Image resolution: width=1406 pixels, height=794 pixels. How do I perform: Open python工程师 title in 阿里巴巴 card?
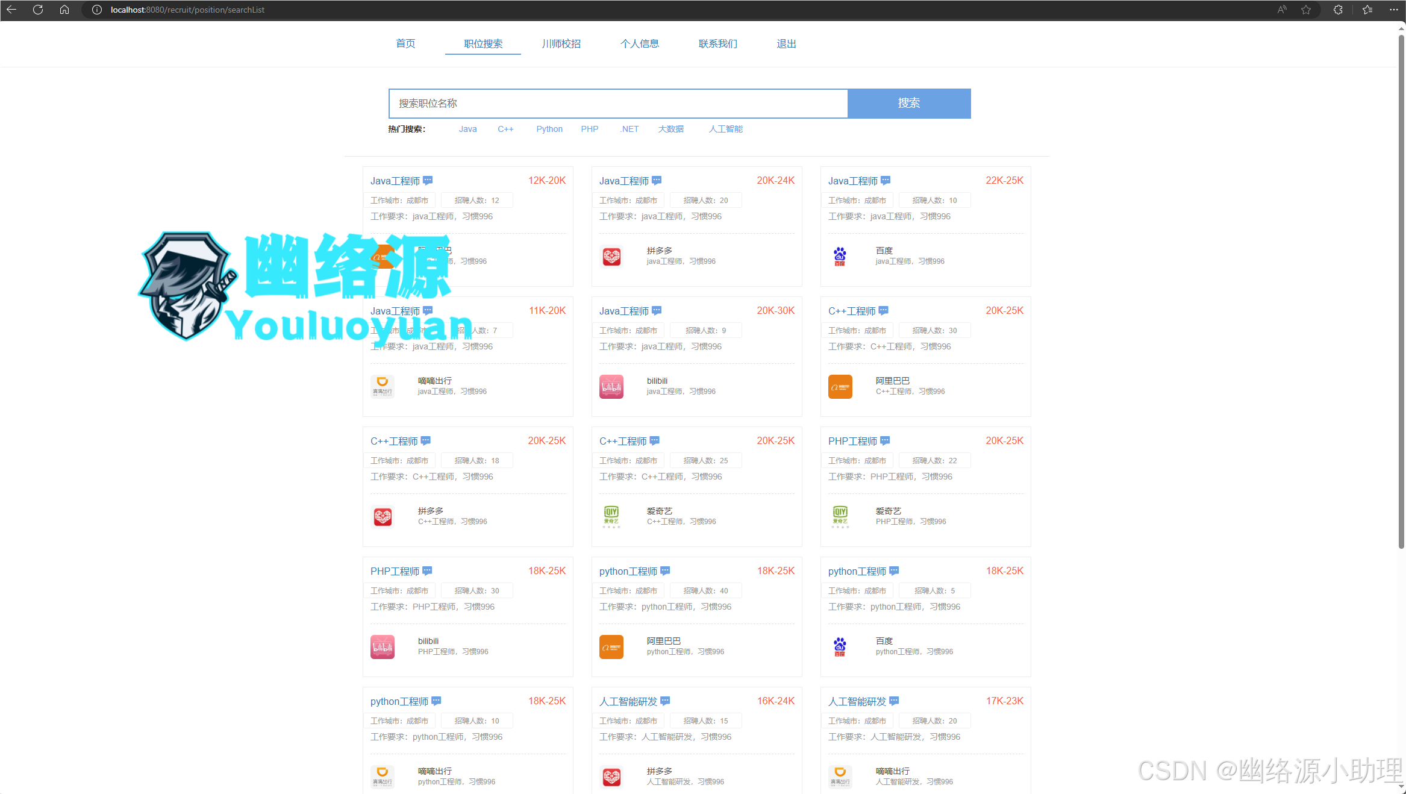628,571
